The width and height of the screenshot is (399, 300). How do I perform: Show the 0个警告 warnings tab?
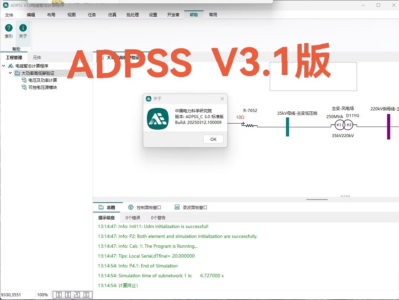click(x=158, y=218)
